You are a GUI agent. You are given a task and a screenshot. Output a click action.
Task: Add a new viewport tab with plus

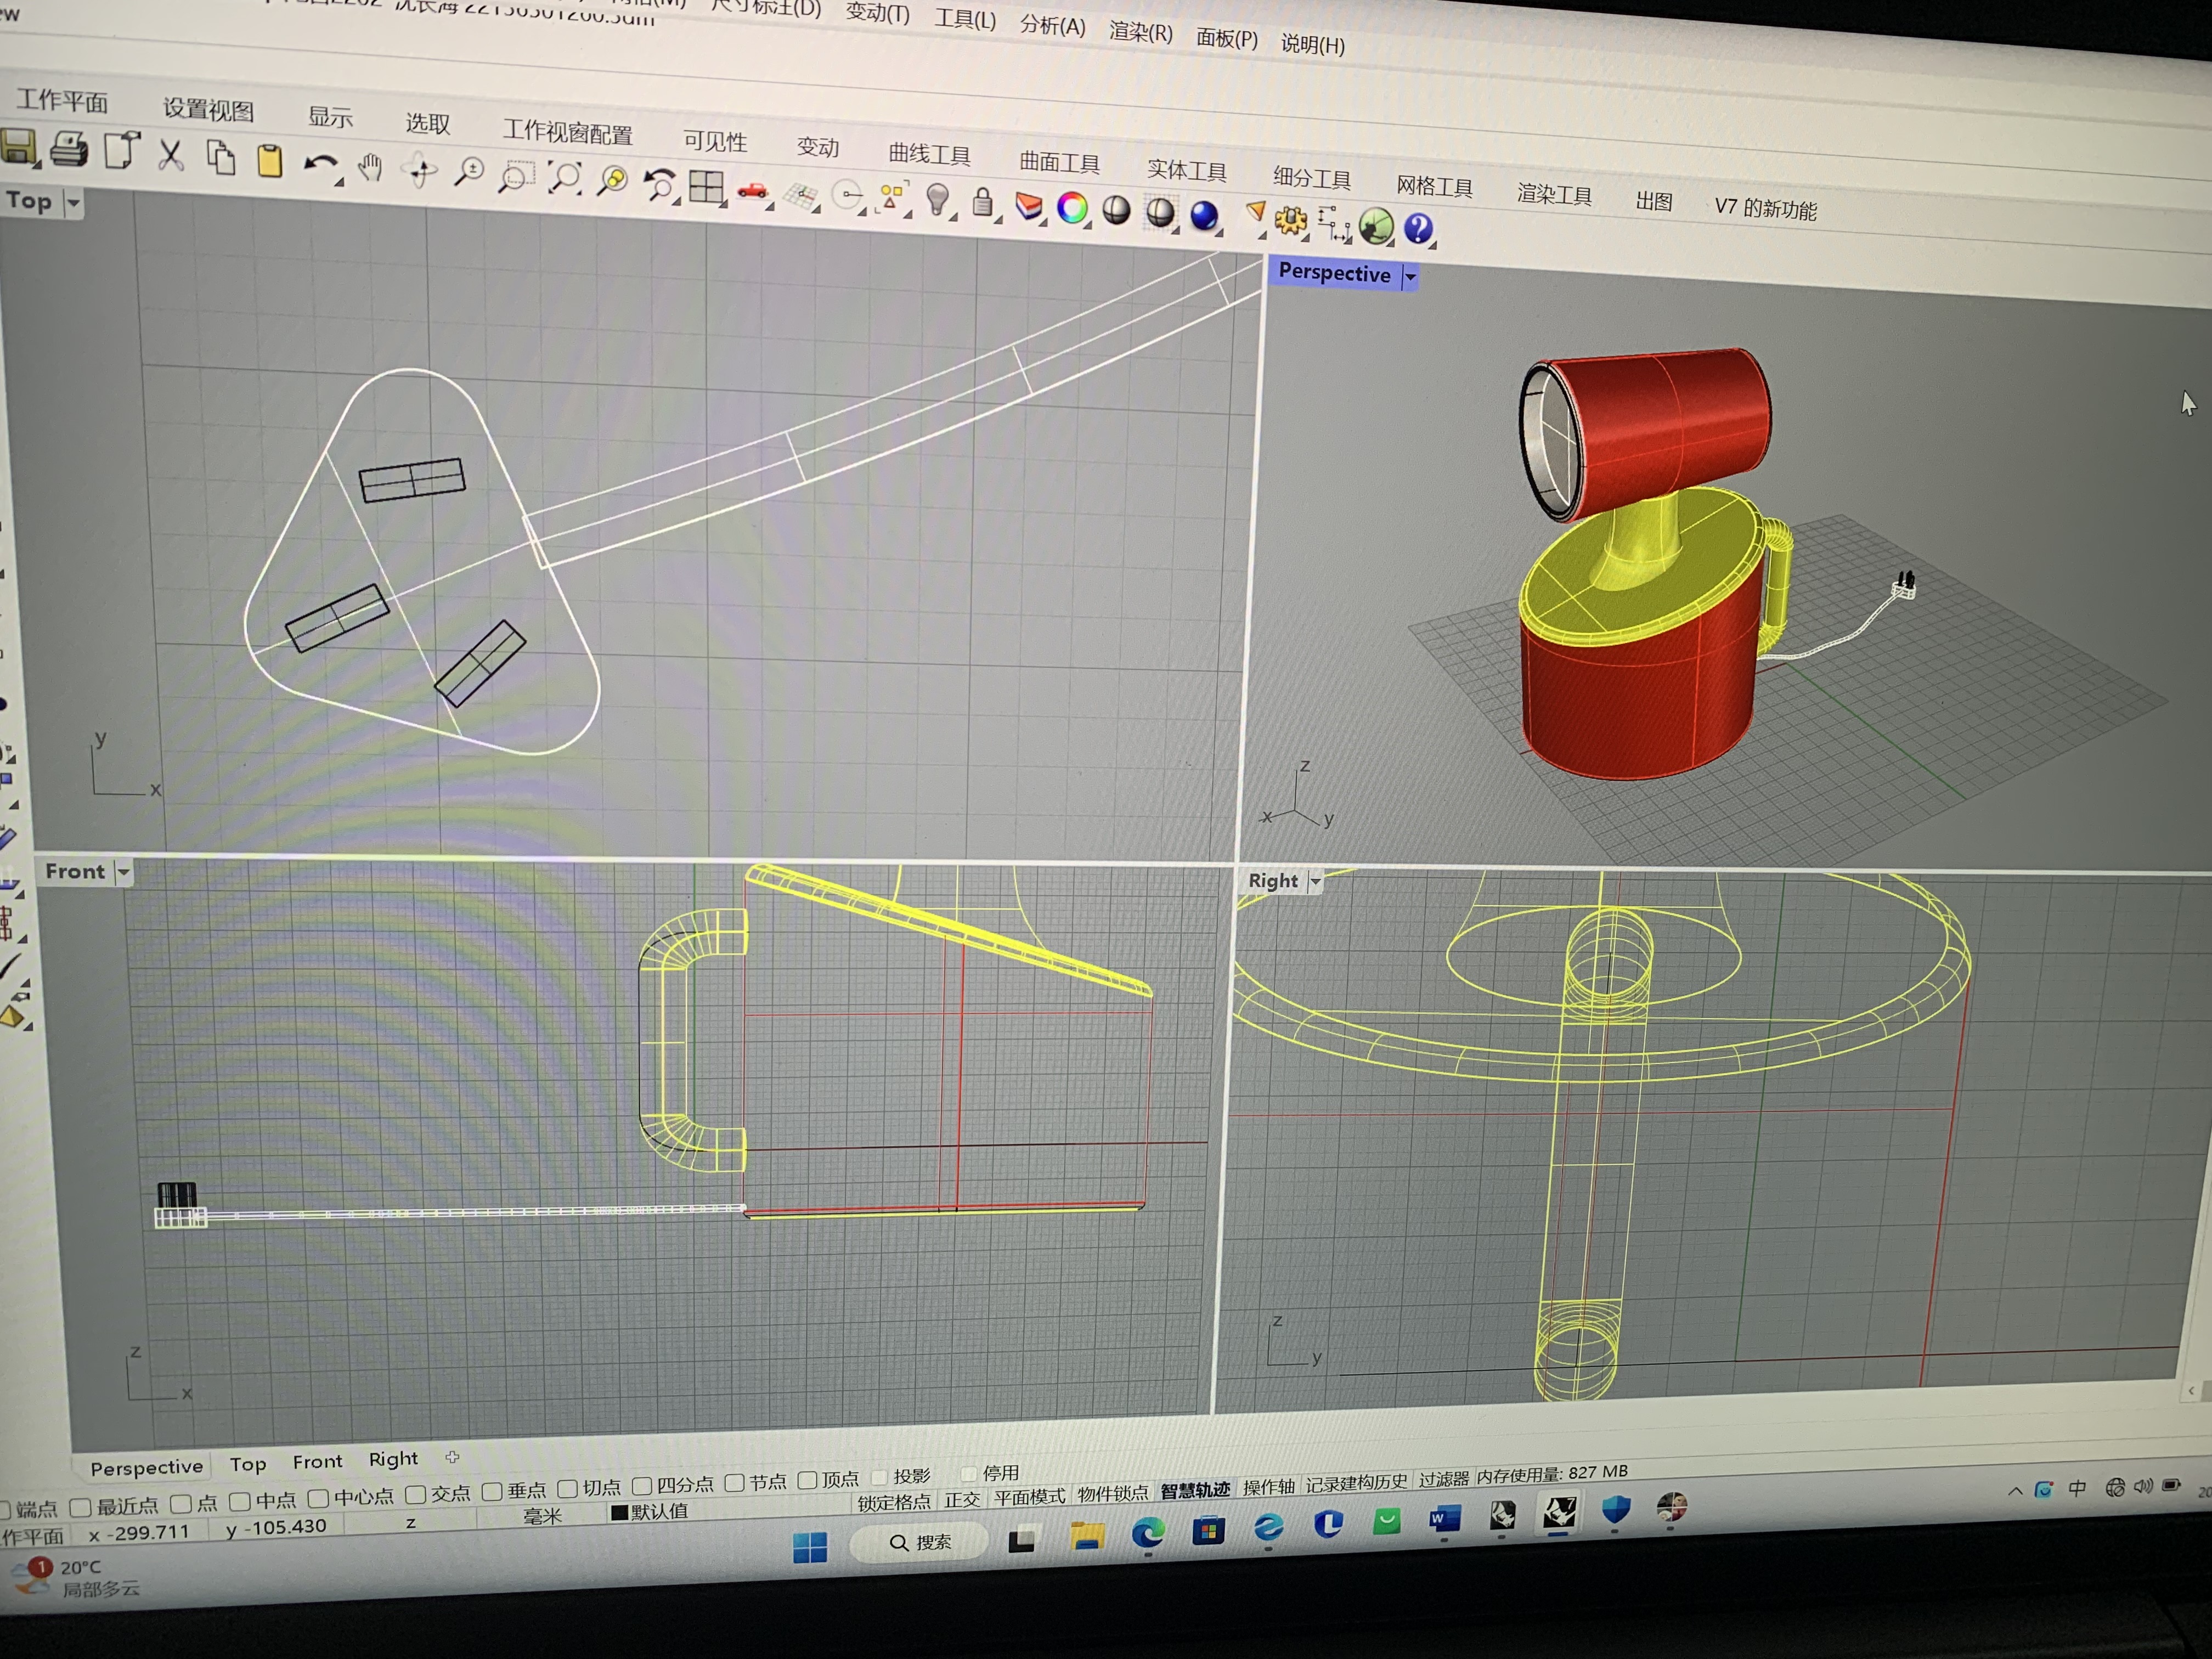pyautogui.click(x=452, y=1457)
